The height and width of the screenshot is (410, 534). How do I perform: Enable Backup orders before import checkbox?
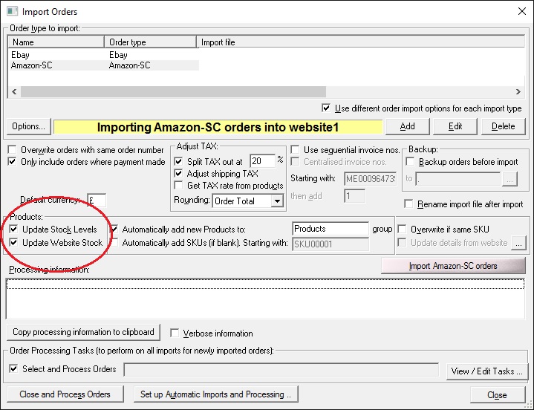point(411,162)
